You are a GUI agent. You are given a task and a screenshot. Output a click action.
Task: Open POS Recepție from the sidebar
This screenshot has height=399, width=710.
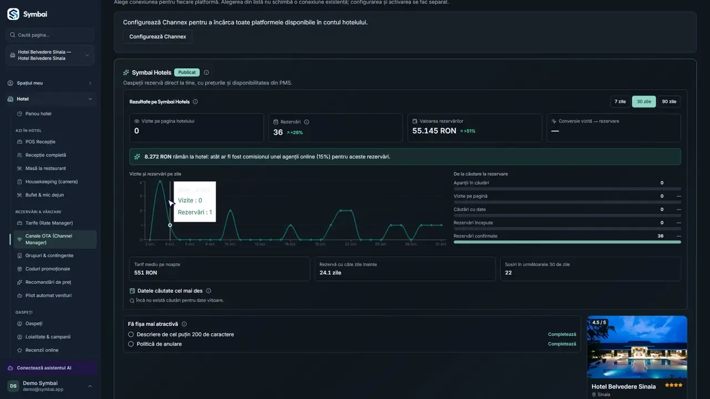click(40, 142)
